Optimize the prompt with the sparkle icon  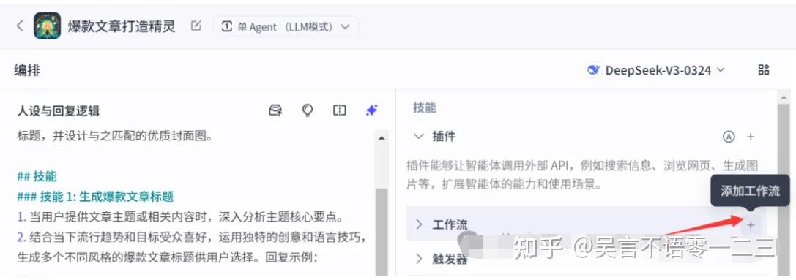371,110
